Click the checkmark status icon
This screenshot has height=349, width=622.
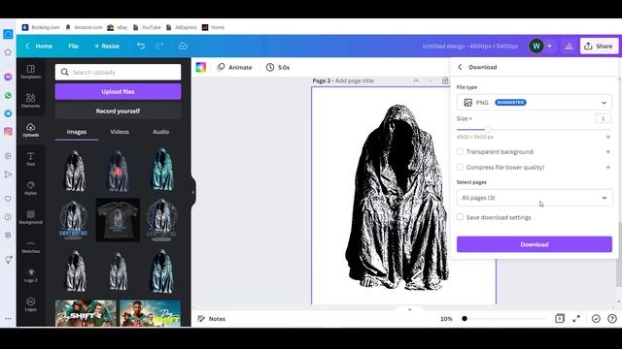[x=596, y=319]
